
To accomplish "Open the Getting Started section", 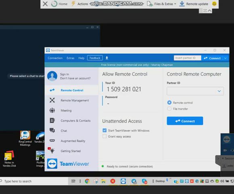I will 72,151.
